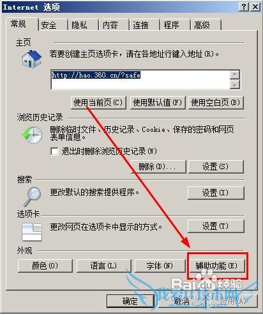Click the magnifying glass search icon
This screenshot has width=263, height=315.
[33, 197]
